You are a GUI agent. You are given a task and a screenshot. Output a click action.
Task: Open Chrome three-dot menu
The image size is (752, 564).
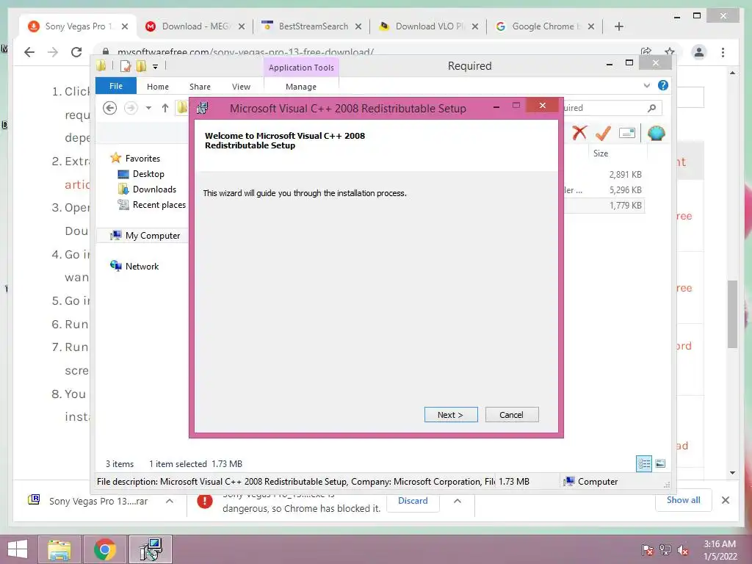(723, 52)
